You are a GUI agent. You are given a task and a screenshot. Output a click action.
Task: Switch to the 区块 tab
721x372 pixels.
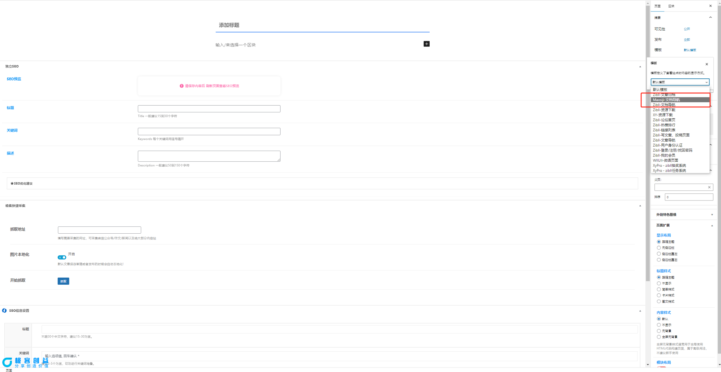671,6
